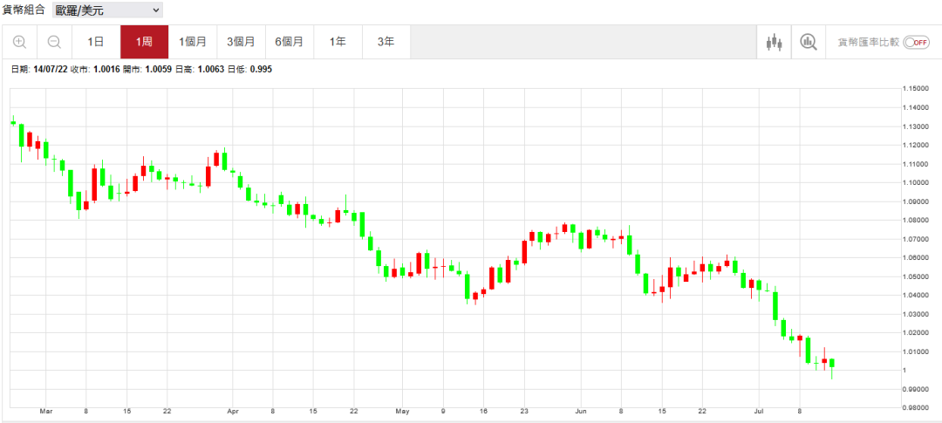
Task: Click the last candlestick on the chart
Action: point(832,363)
